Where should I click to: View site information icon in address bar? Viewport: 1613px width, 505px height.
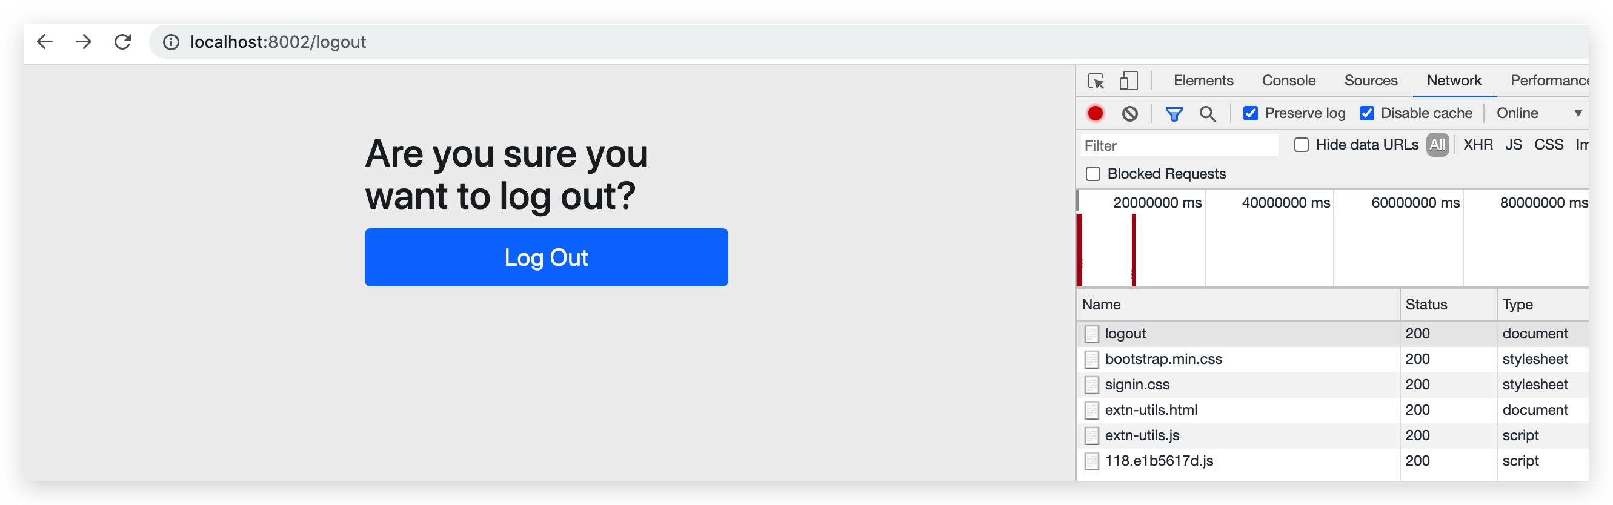(x=171, y=42)
